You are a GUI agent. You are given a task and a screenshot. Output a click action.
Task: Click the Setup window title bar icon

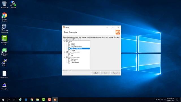point(64,27)
